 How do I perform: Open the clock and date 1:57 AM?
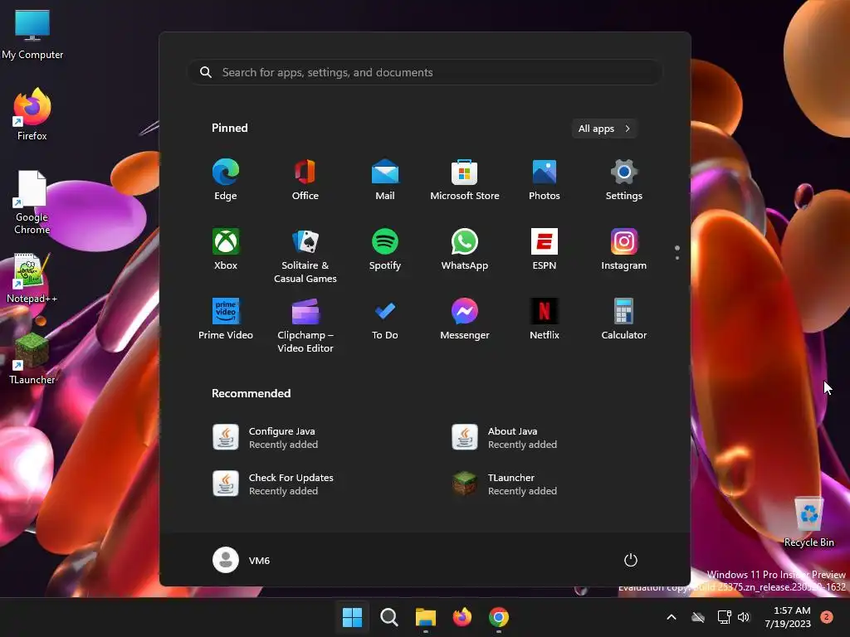(x=788, y=617)
